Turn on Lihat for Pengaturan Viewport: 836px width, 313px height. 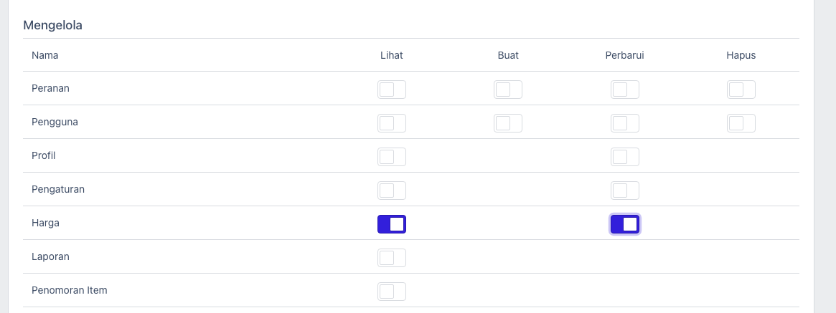392,191
